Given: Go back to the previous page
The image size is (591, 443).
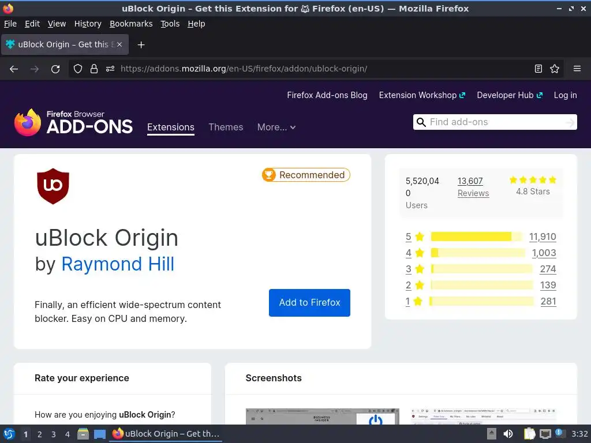Looking at the screenshot, I should point(14,69).
